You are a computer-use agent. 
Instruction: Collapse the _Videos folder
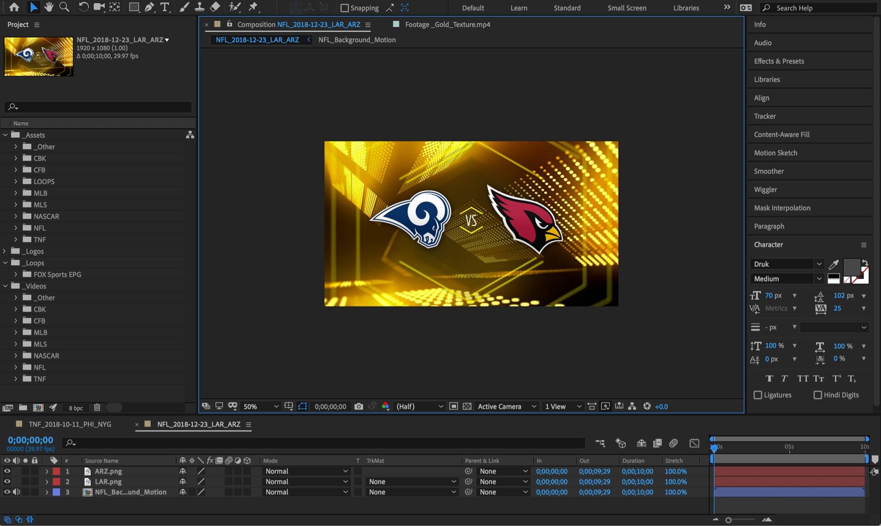(5, 286)
